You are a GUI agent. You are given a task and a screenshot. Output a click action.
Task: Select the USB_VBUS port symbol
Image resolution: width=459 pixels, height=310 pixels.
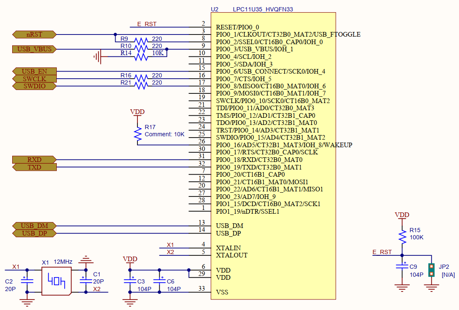pyautogui.click(x=34, y=49)
